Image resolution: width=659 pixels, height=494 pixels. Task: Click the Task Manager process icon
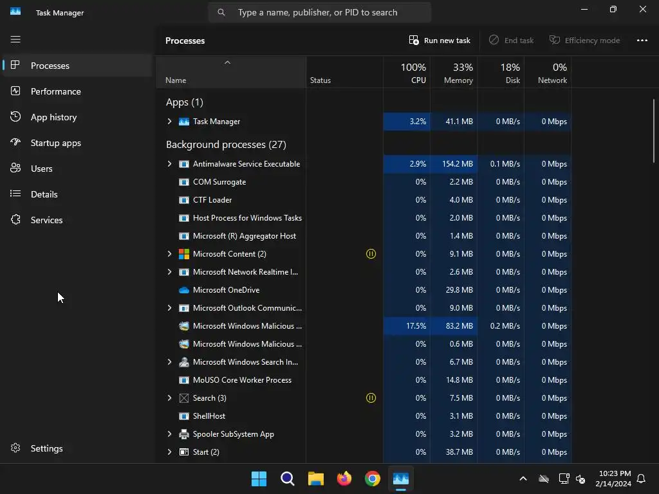point(184,122)
